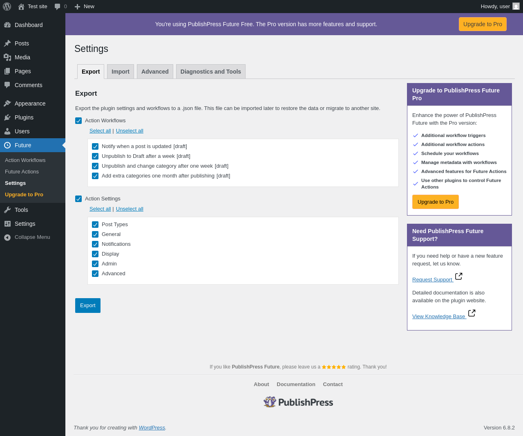Image resolution: width=523 pixels, height=436 pixels.
Task: Click external link icon beside Request Support
Action: click(459, 276)
